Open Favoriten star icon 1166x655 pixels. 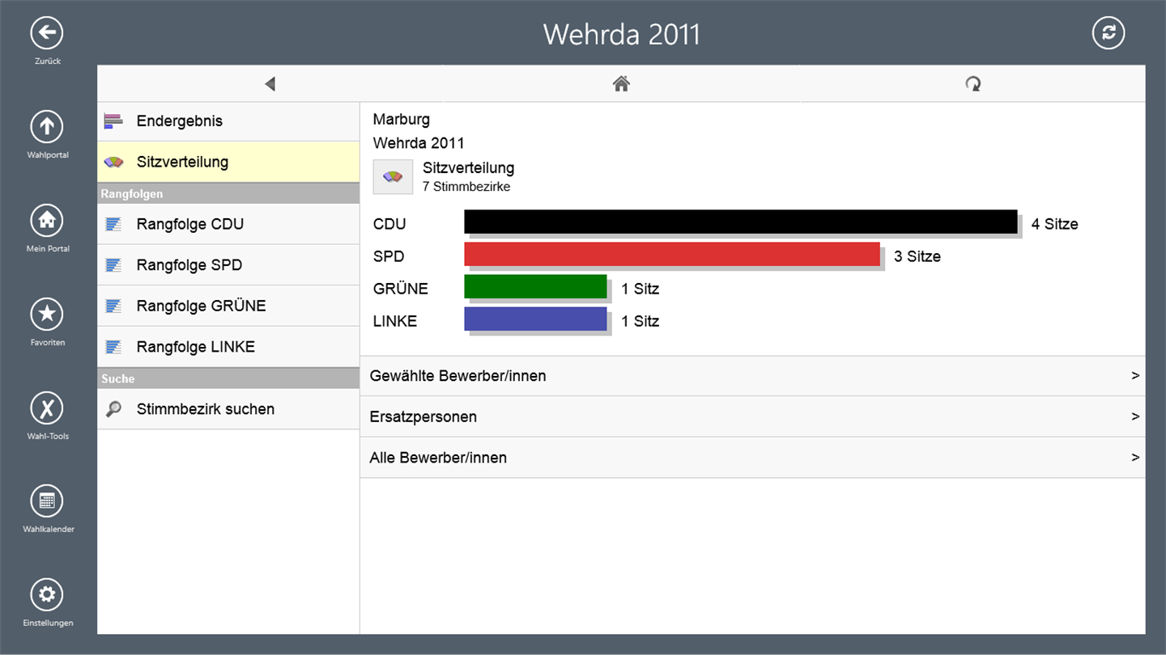(47, 314)
